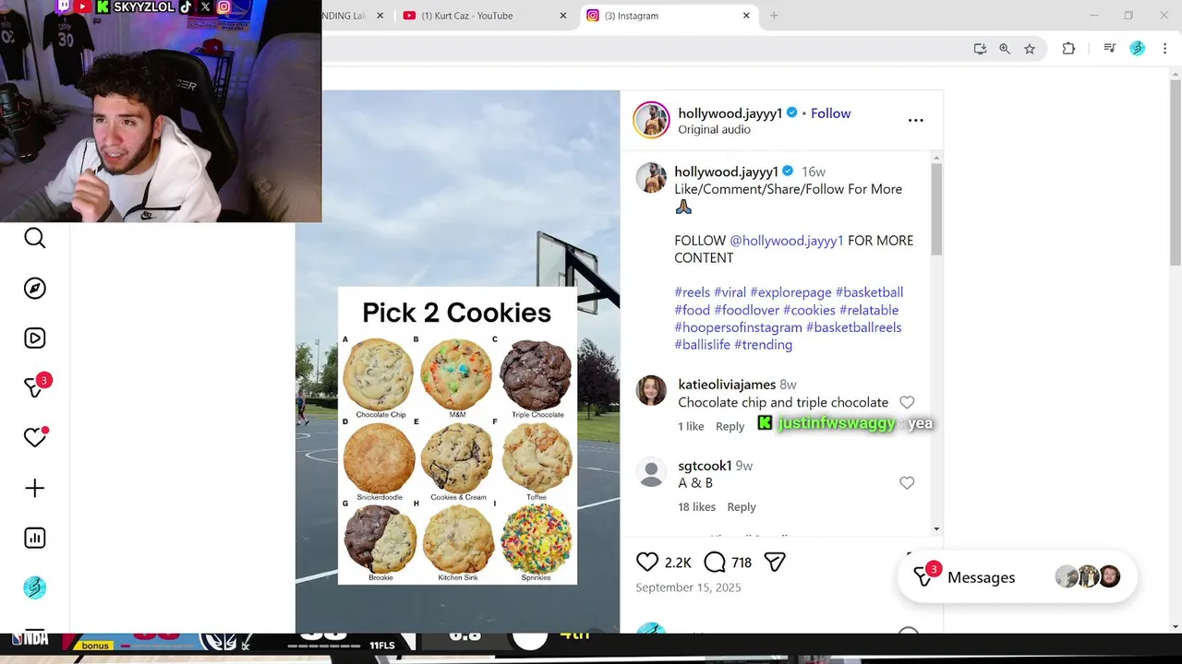Open Instagram search magnifier icon
Screen dimensions: 1182x664
[x=35, y=238]
